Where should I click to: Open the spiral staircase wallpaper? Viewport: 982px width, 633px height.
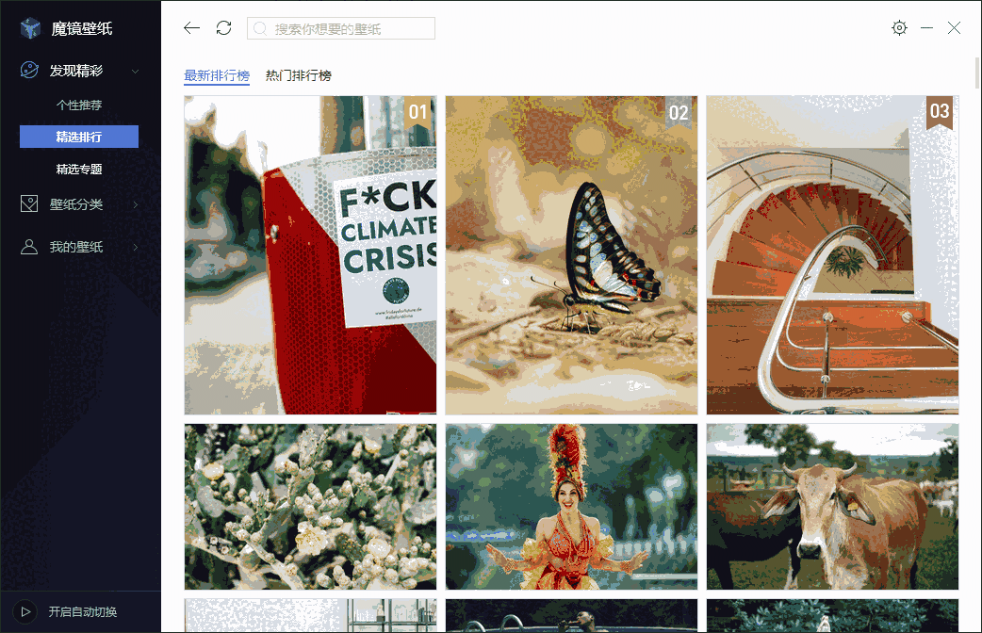tap(832, 255)
